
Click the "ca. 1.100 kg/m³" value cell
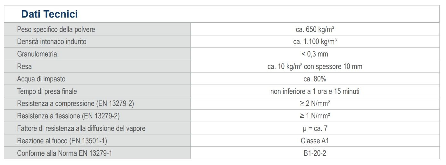(x=315, y=42)
